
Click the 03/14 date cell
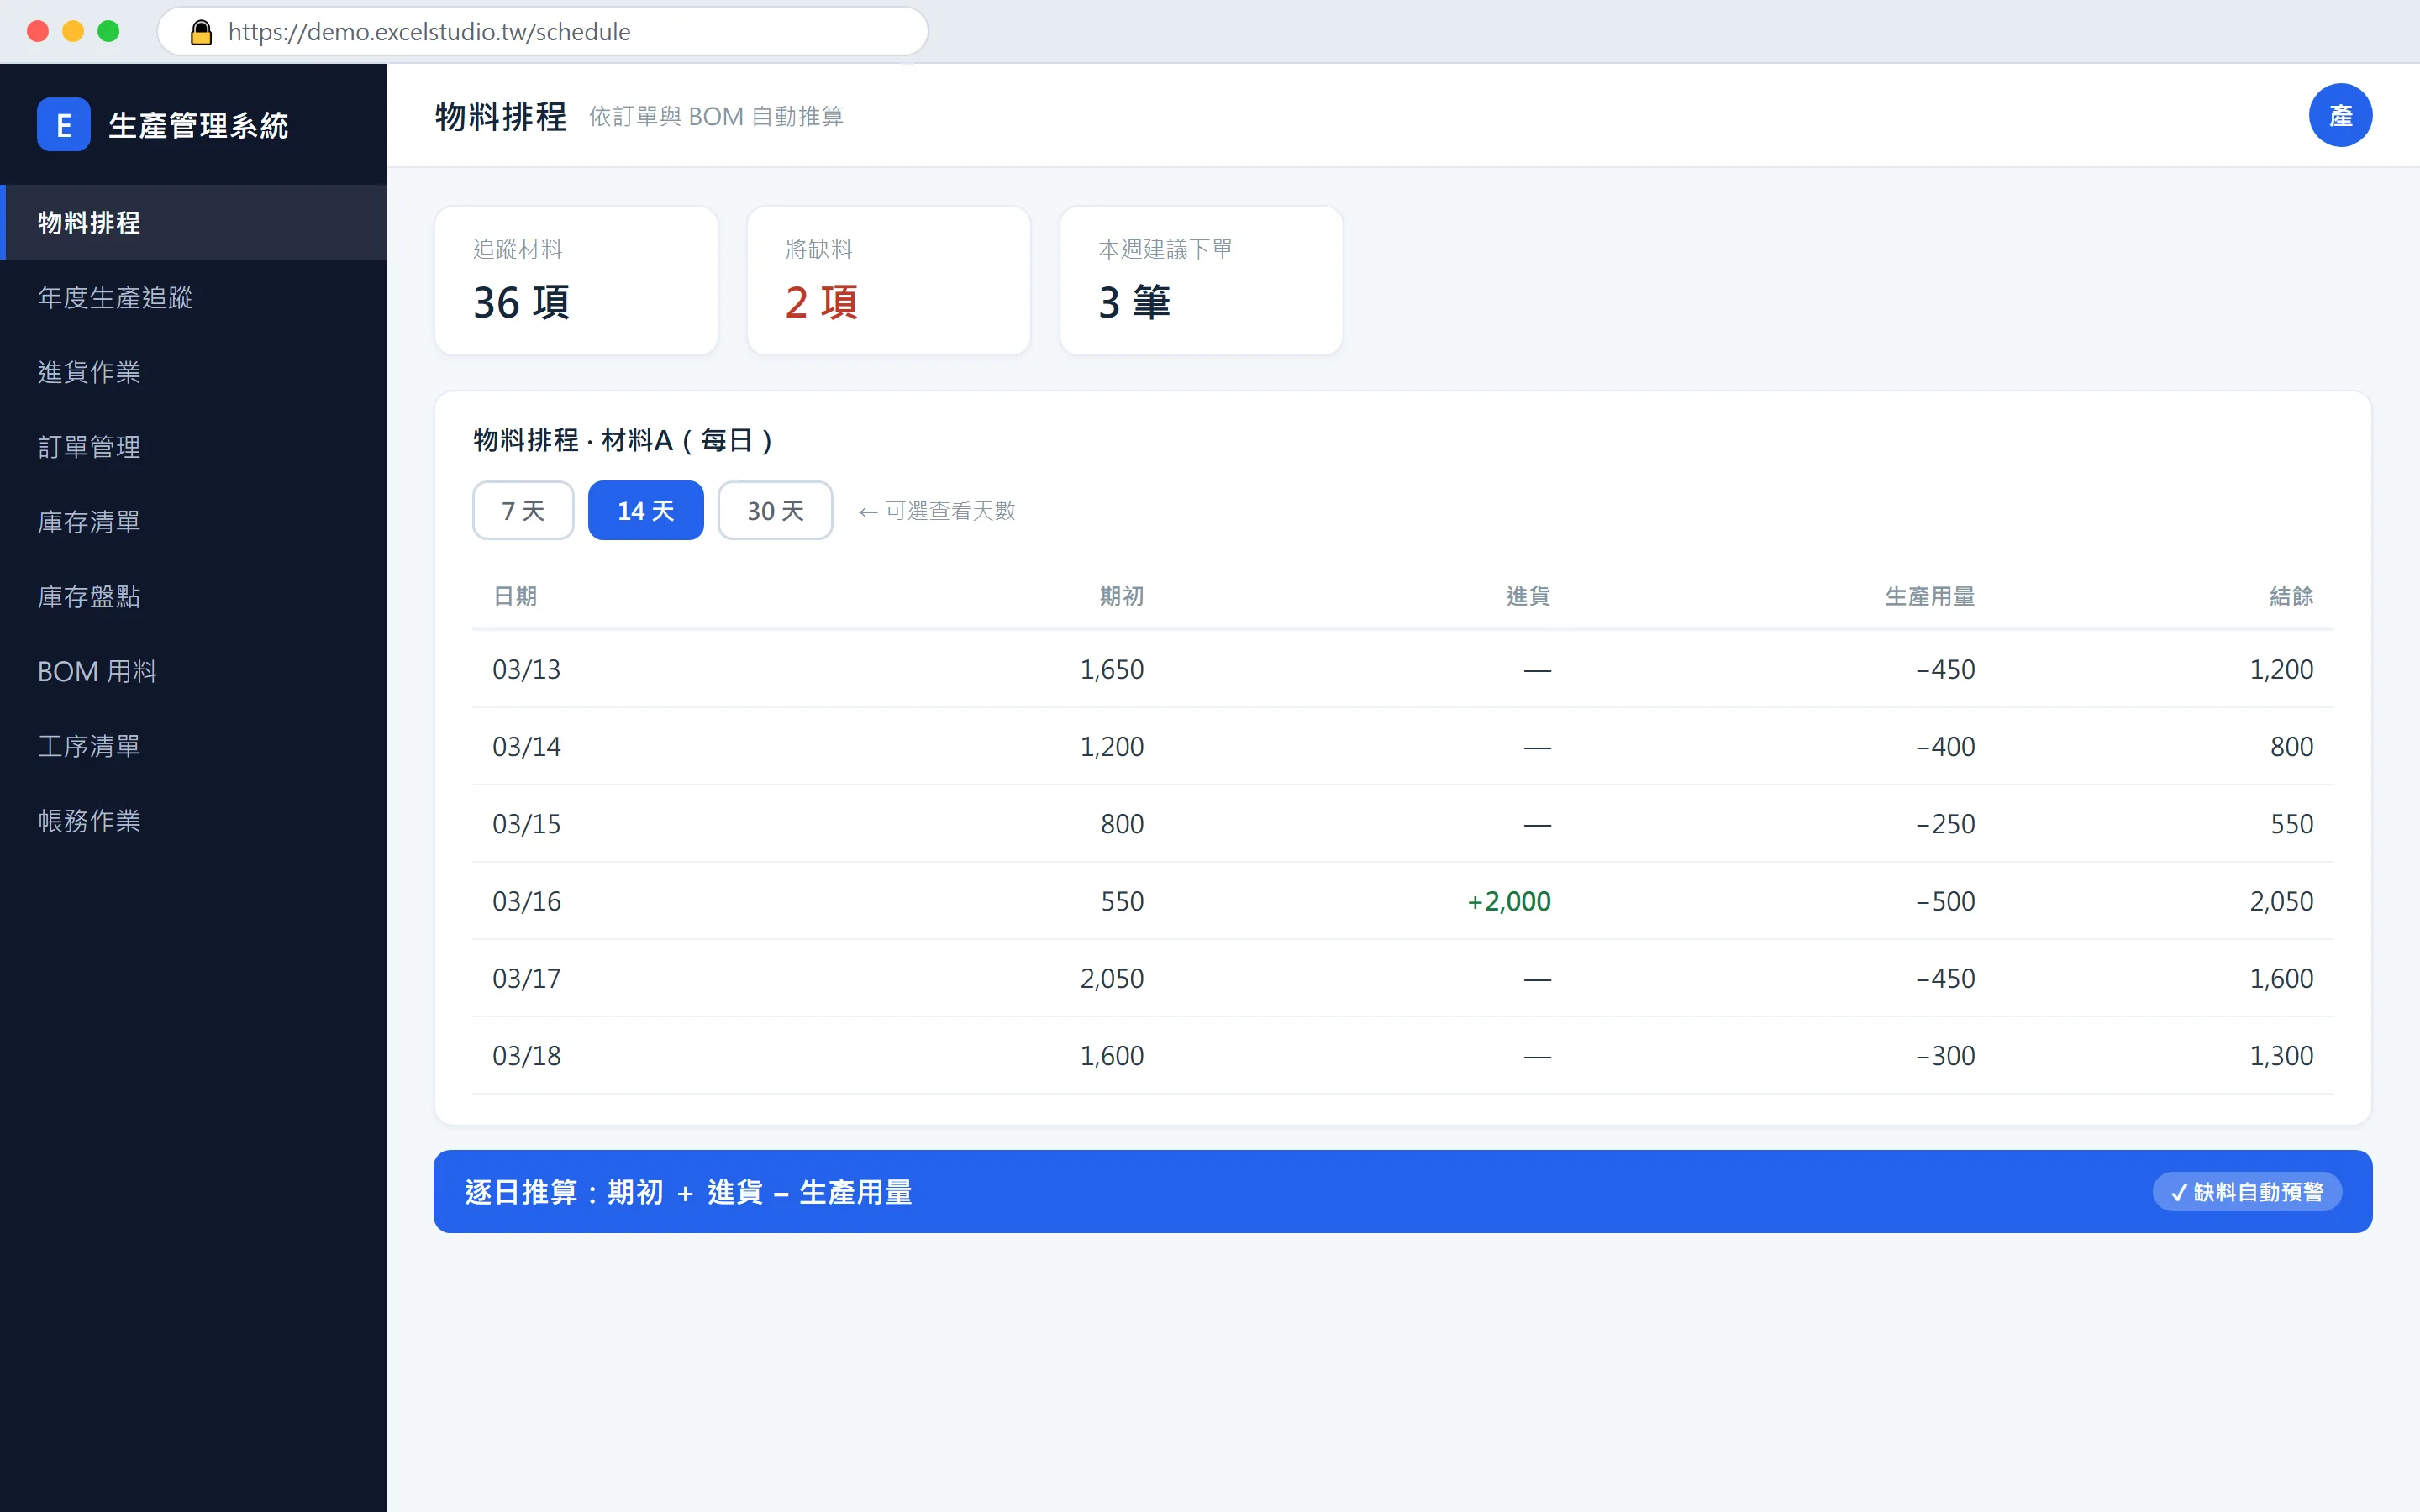pos(526,746)
